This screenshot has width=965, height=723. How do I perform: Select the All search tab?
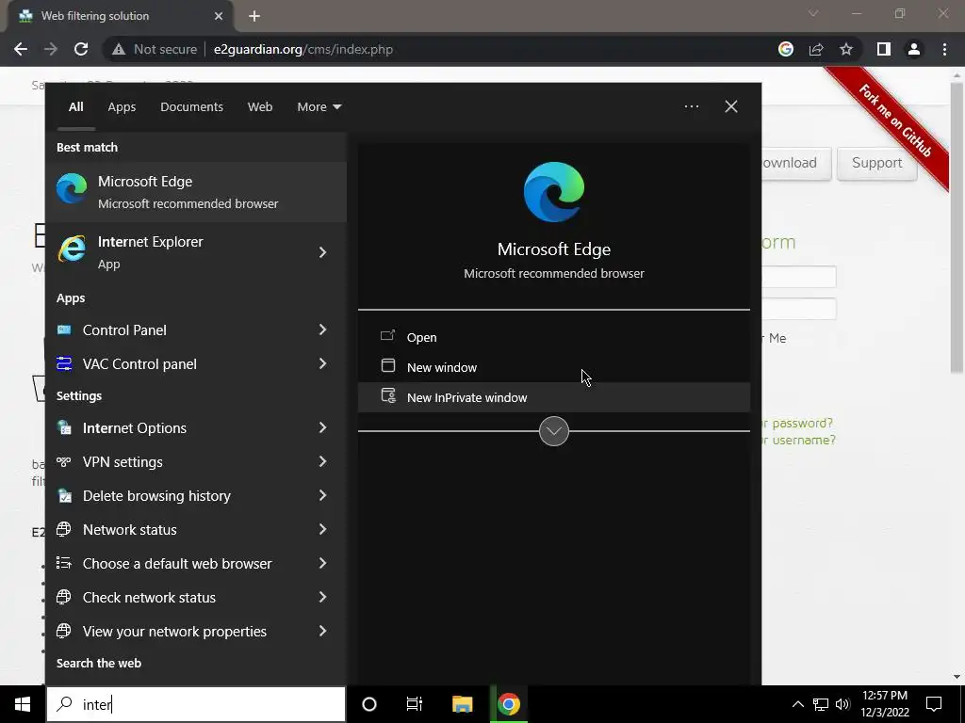click(75, 106)
